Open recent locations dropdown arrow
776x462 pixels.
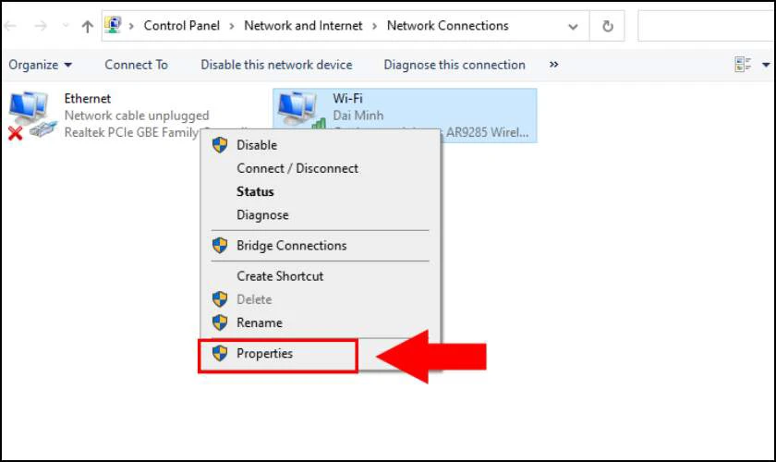click(x=66, y=26)
